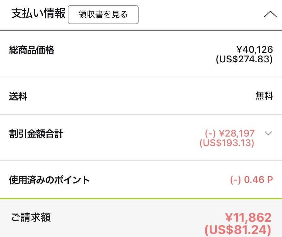Click the 支払い情報 section heading
This screenshot has width=282, height=237.
38,14
